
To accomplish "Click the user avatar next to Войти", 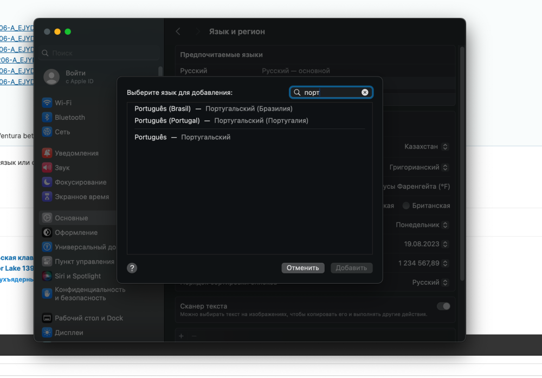I will click(51, 77).
